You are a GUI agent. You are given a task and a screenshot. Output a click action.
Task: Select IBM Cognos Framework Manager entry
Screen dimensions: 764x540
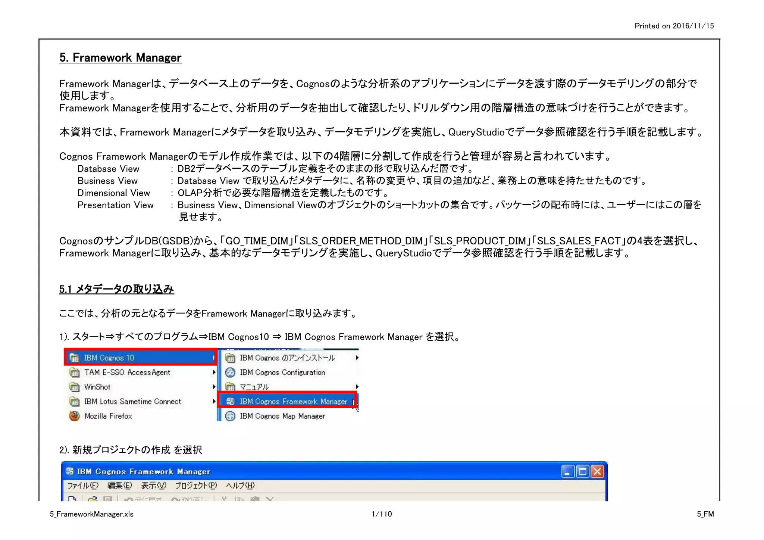pos(293,401)
